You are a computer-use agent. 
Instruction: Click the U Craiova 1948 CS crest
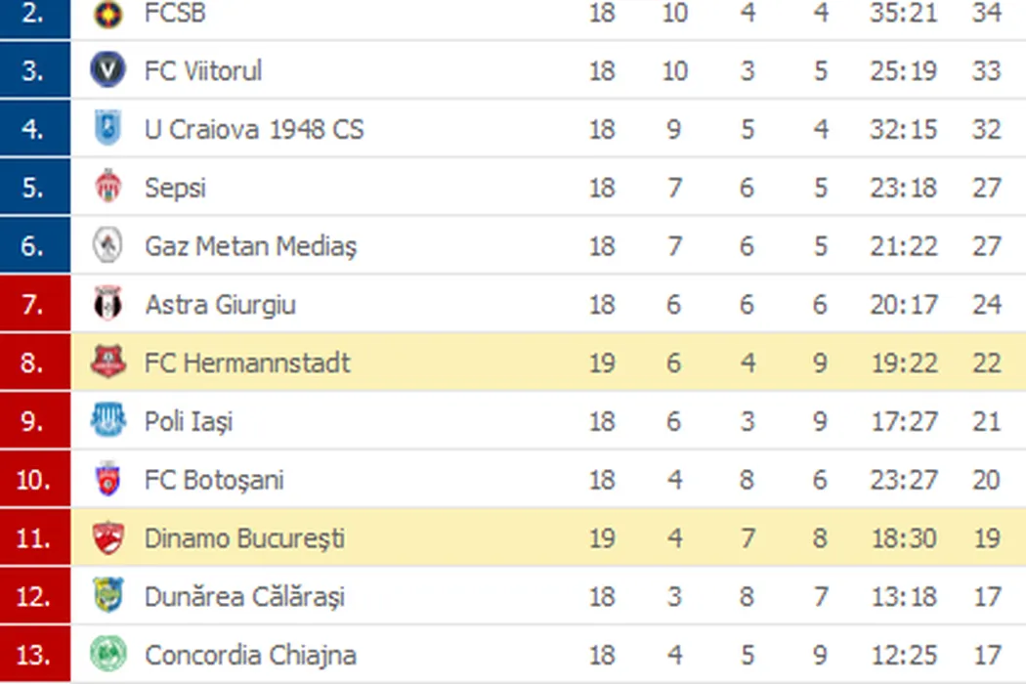[x=107, y=129]
